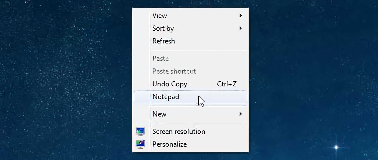Click the Personalize monitor icon
The height and width of the screenshot is (160, 378).
[x=140, y=144]
